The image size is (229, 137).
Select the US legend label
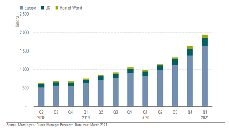[48, 8]
